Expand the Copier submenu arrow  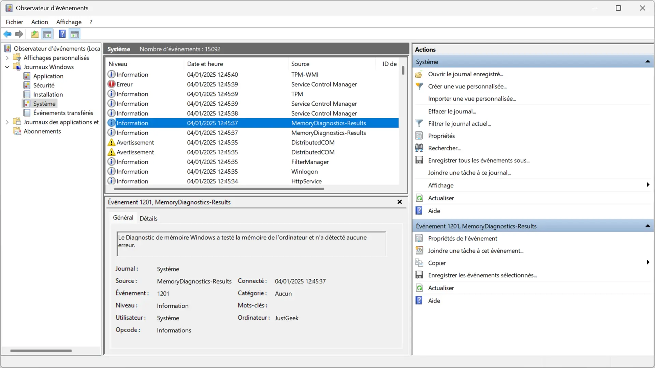pos(648,262)
